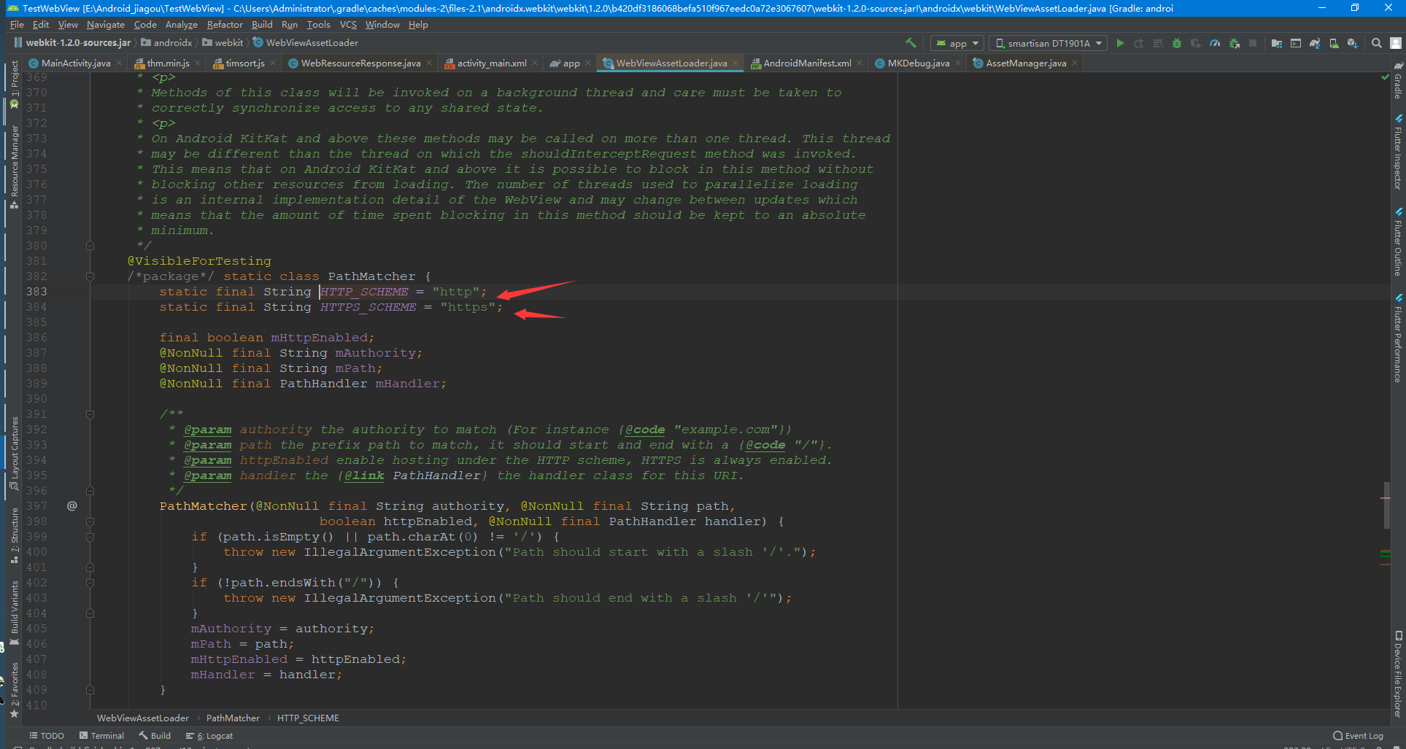Open the Terminal tool window button
The height and width of the screenshot is (749, 1406).
click(101, 736)
